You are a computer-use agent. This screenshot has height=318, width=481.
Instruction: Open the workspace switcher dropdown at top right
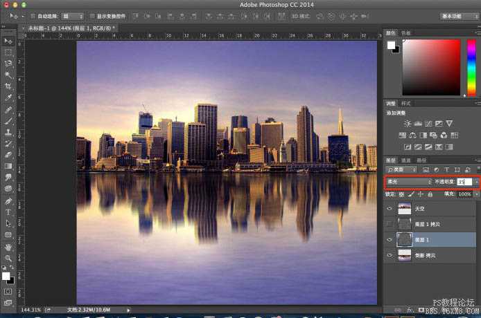coord(460,16)
